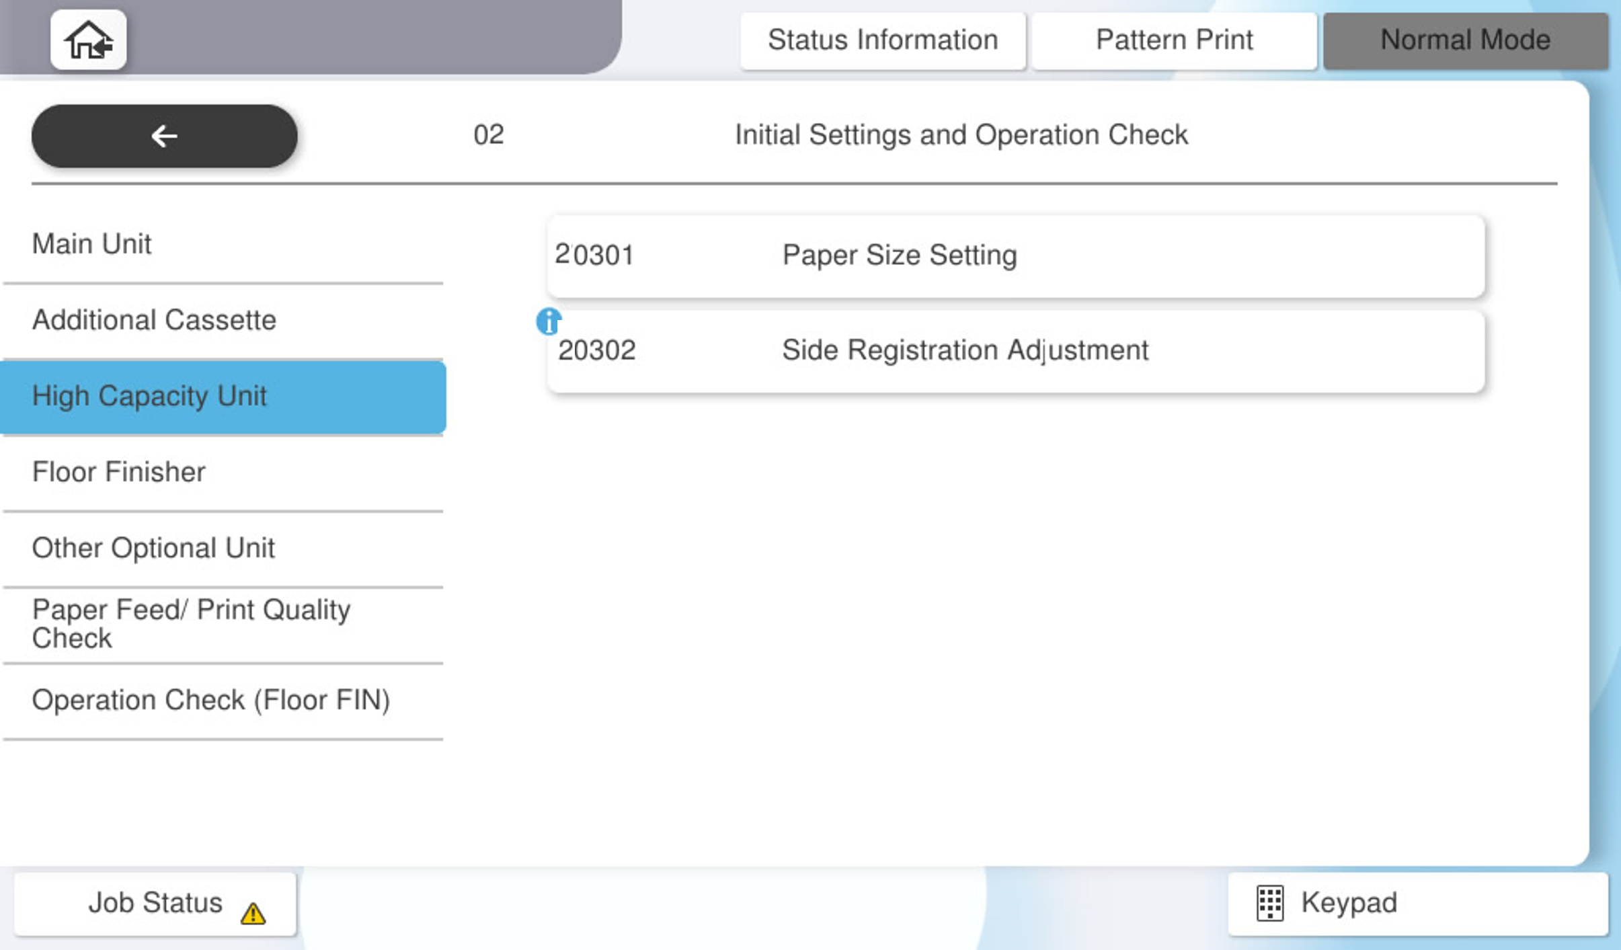The width and height of the screenshot is (1621, 950).
Task: Show the Keypad
Action: pyautogui.click(x=1417, y=903)
